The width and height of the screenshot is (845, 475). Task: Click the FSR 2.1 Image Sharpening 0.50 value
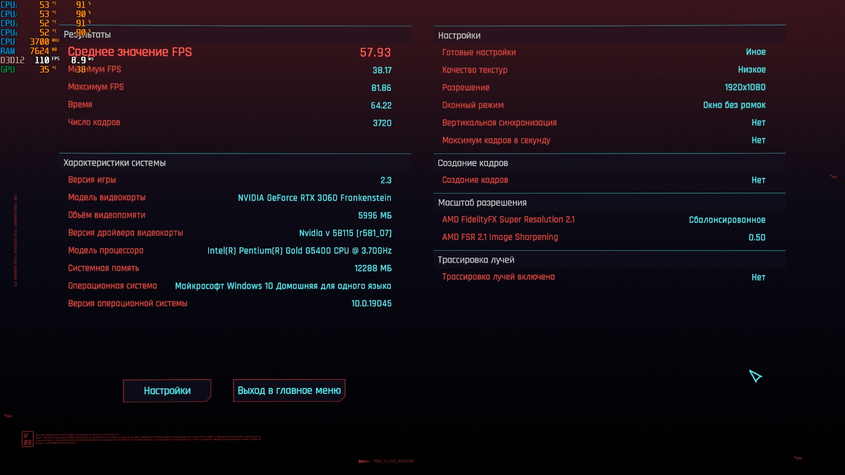[757, 237]
